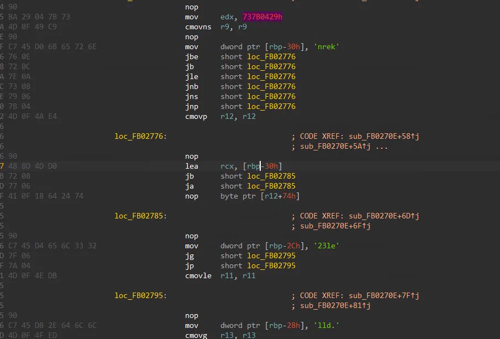Click the loc_FB02785: label definition

[x=141, y=216]
